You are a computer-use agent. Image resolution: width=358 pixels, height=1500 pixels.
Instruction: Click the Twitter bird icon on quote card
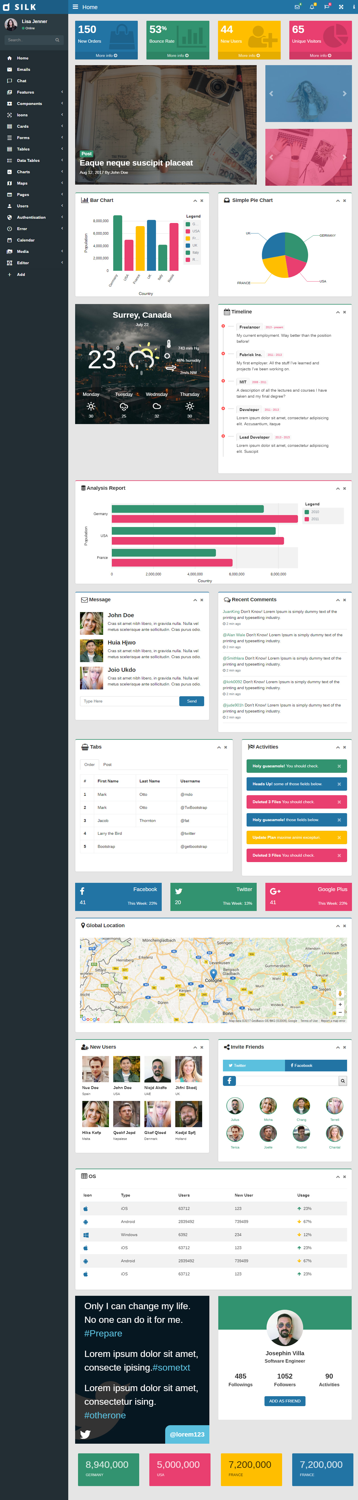(85, 1434)
